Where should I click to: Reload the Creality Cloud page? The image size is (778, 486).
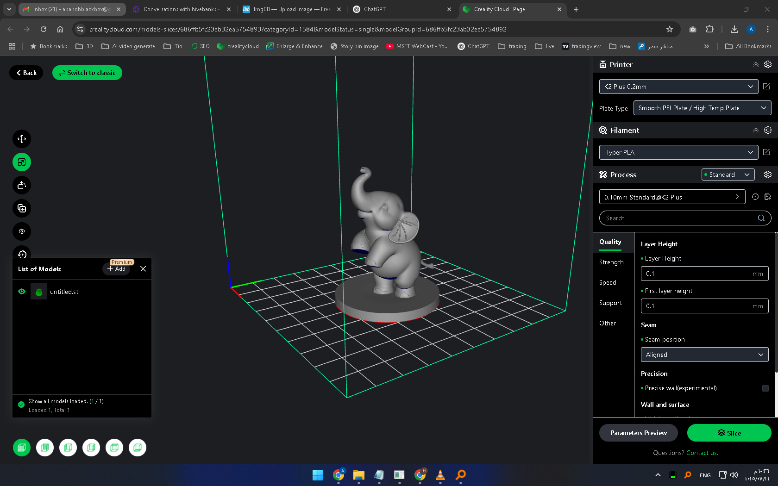[x=44, y=29]
